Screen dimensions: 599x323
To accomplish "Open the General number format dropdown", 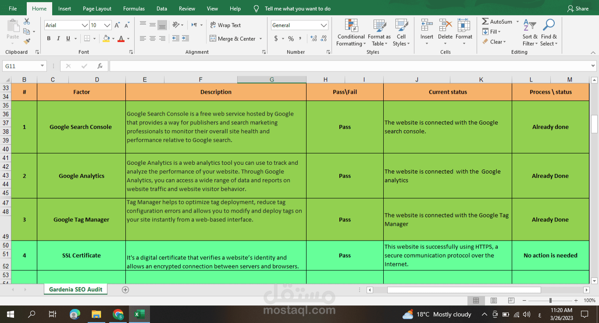I will click(x=324, y=25).
